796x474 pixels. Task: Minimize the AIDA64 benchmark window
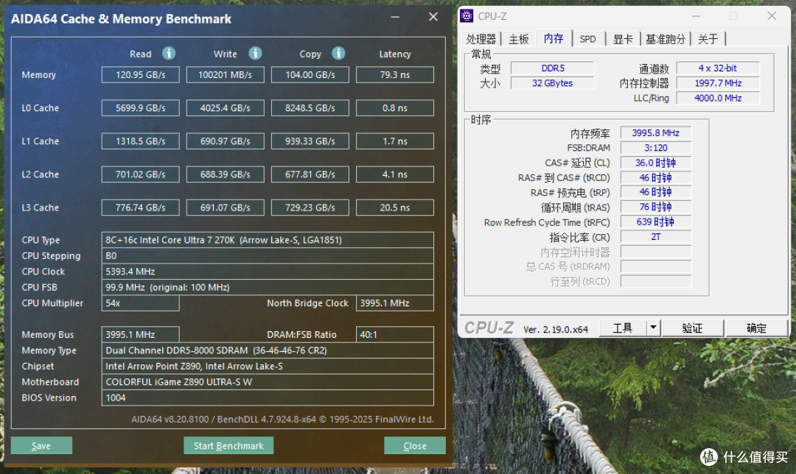click(395, 17)
